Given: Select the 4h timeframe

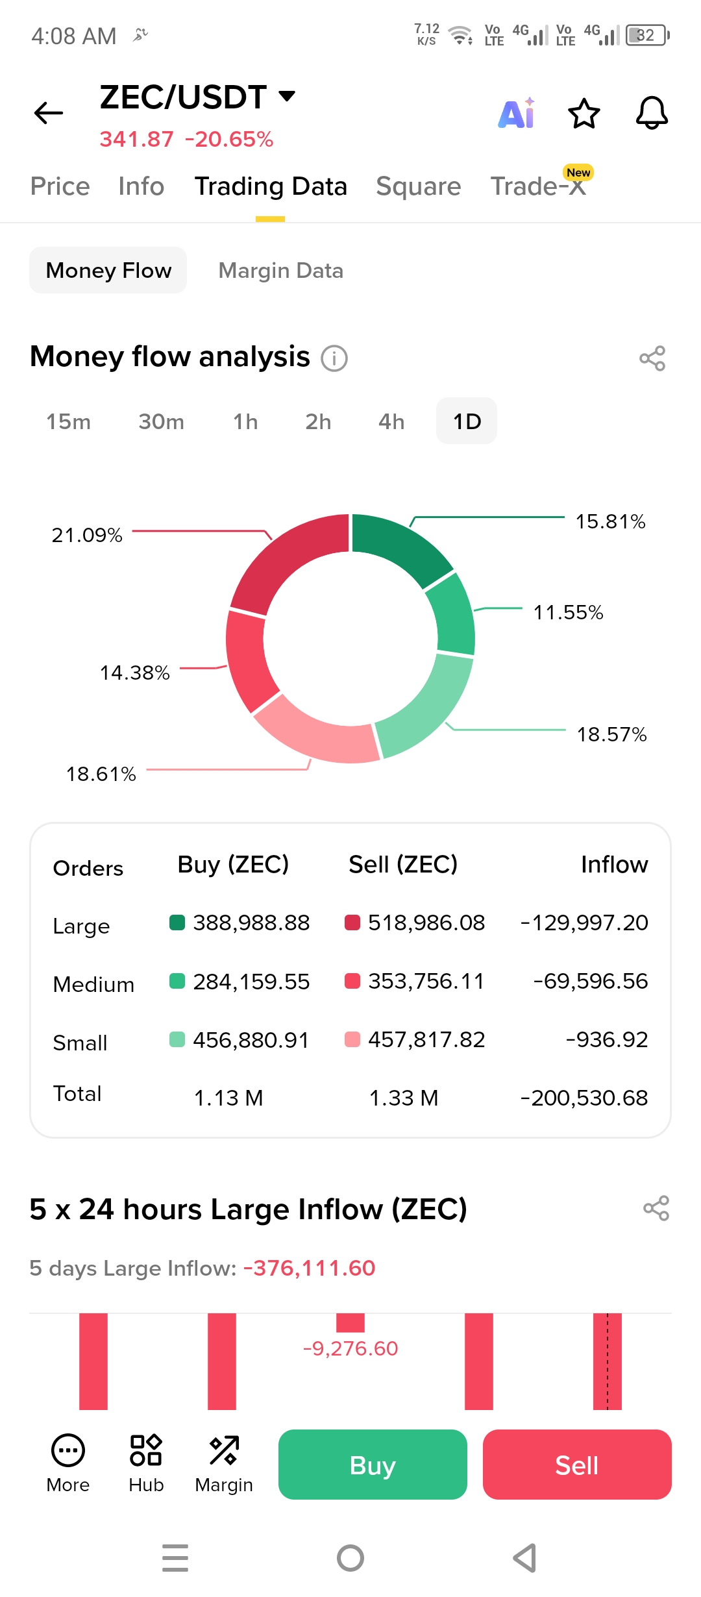Looking at the screenshot, I should [391, 421].
